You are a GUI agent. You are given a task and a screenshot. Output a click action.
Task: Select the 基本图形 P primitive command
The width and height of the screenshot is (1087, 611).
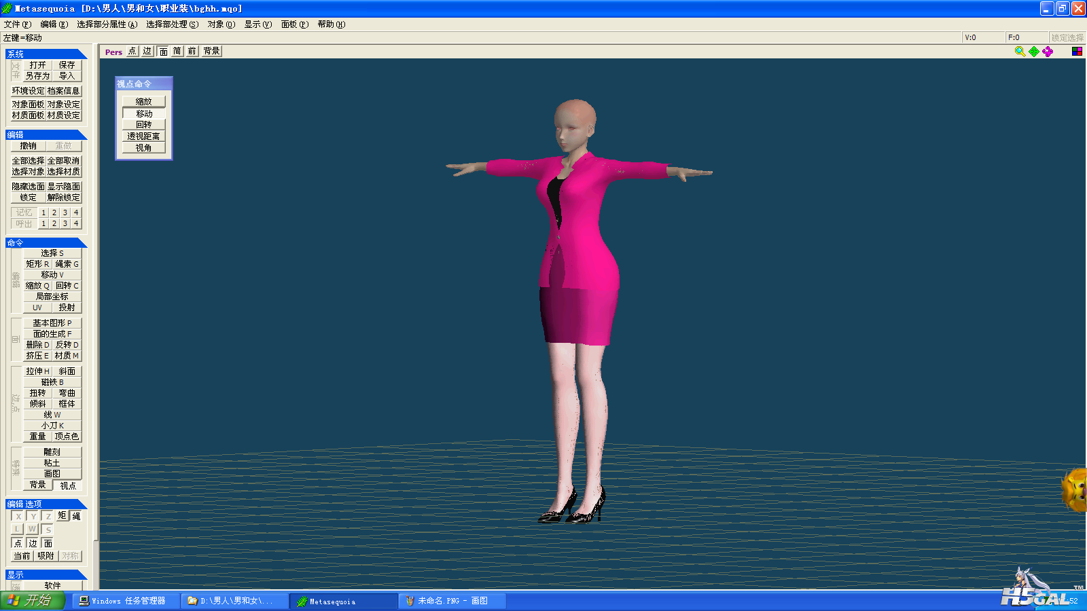[x=52, y=323]
